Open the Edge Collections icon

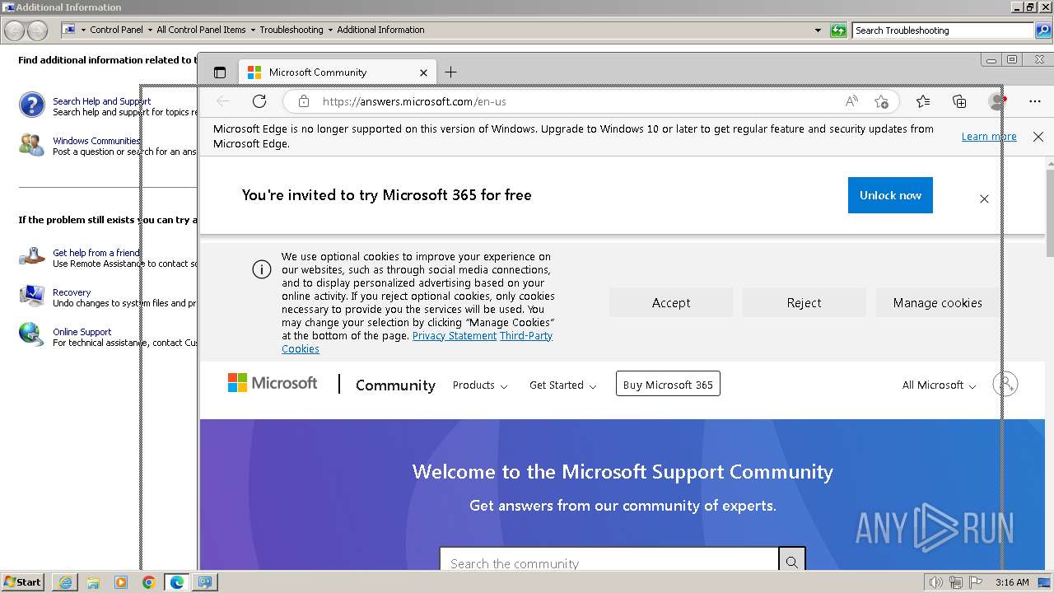959,101
